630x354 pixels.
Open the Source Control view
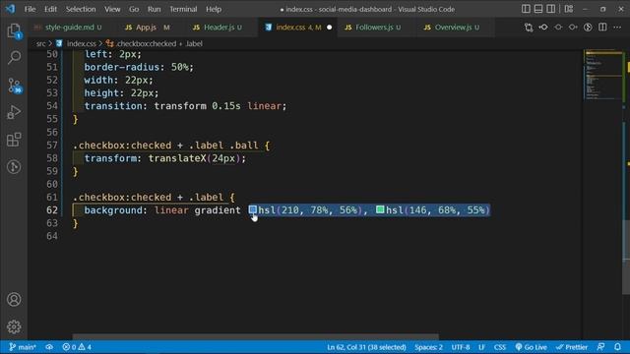pos(14,86)
